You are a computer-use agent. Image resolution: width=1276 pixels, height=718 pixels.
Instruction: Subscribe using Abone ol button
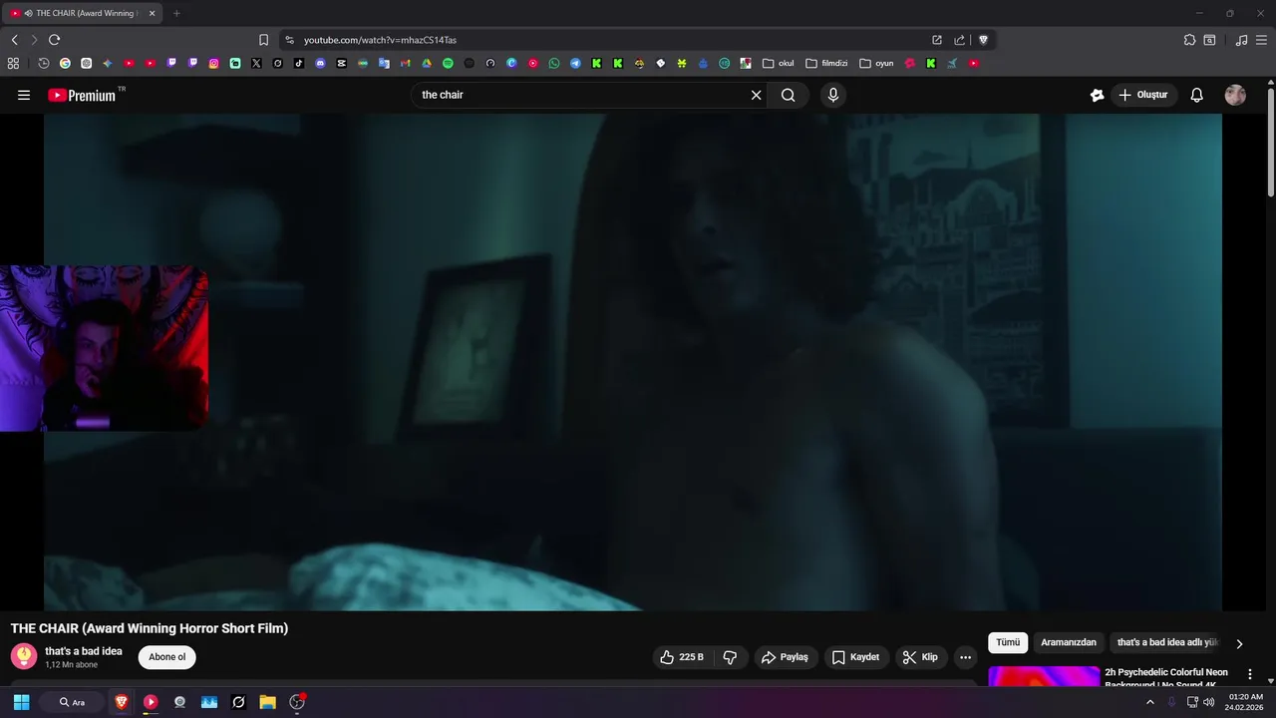coord(166,657)
